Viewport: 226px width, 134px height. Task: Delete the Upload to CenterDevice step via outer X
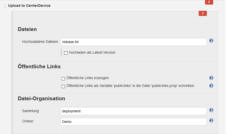click(209, 2)
